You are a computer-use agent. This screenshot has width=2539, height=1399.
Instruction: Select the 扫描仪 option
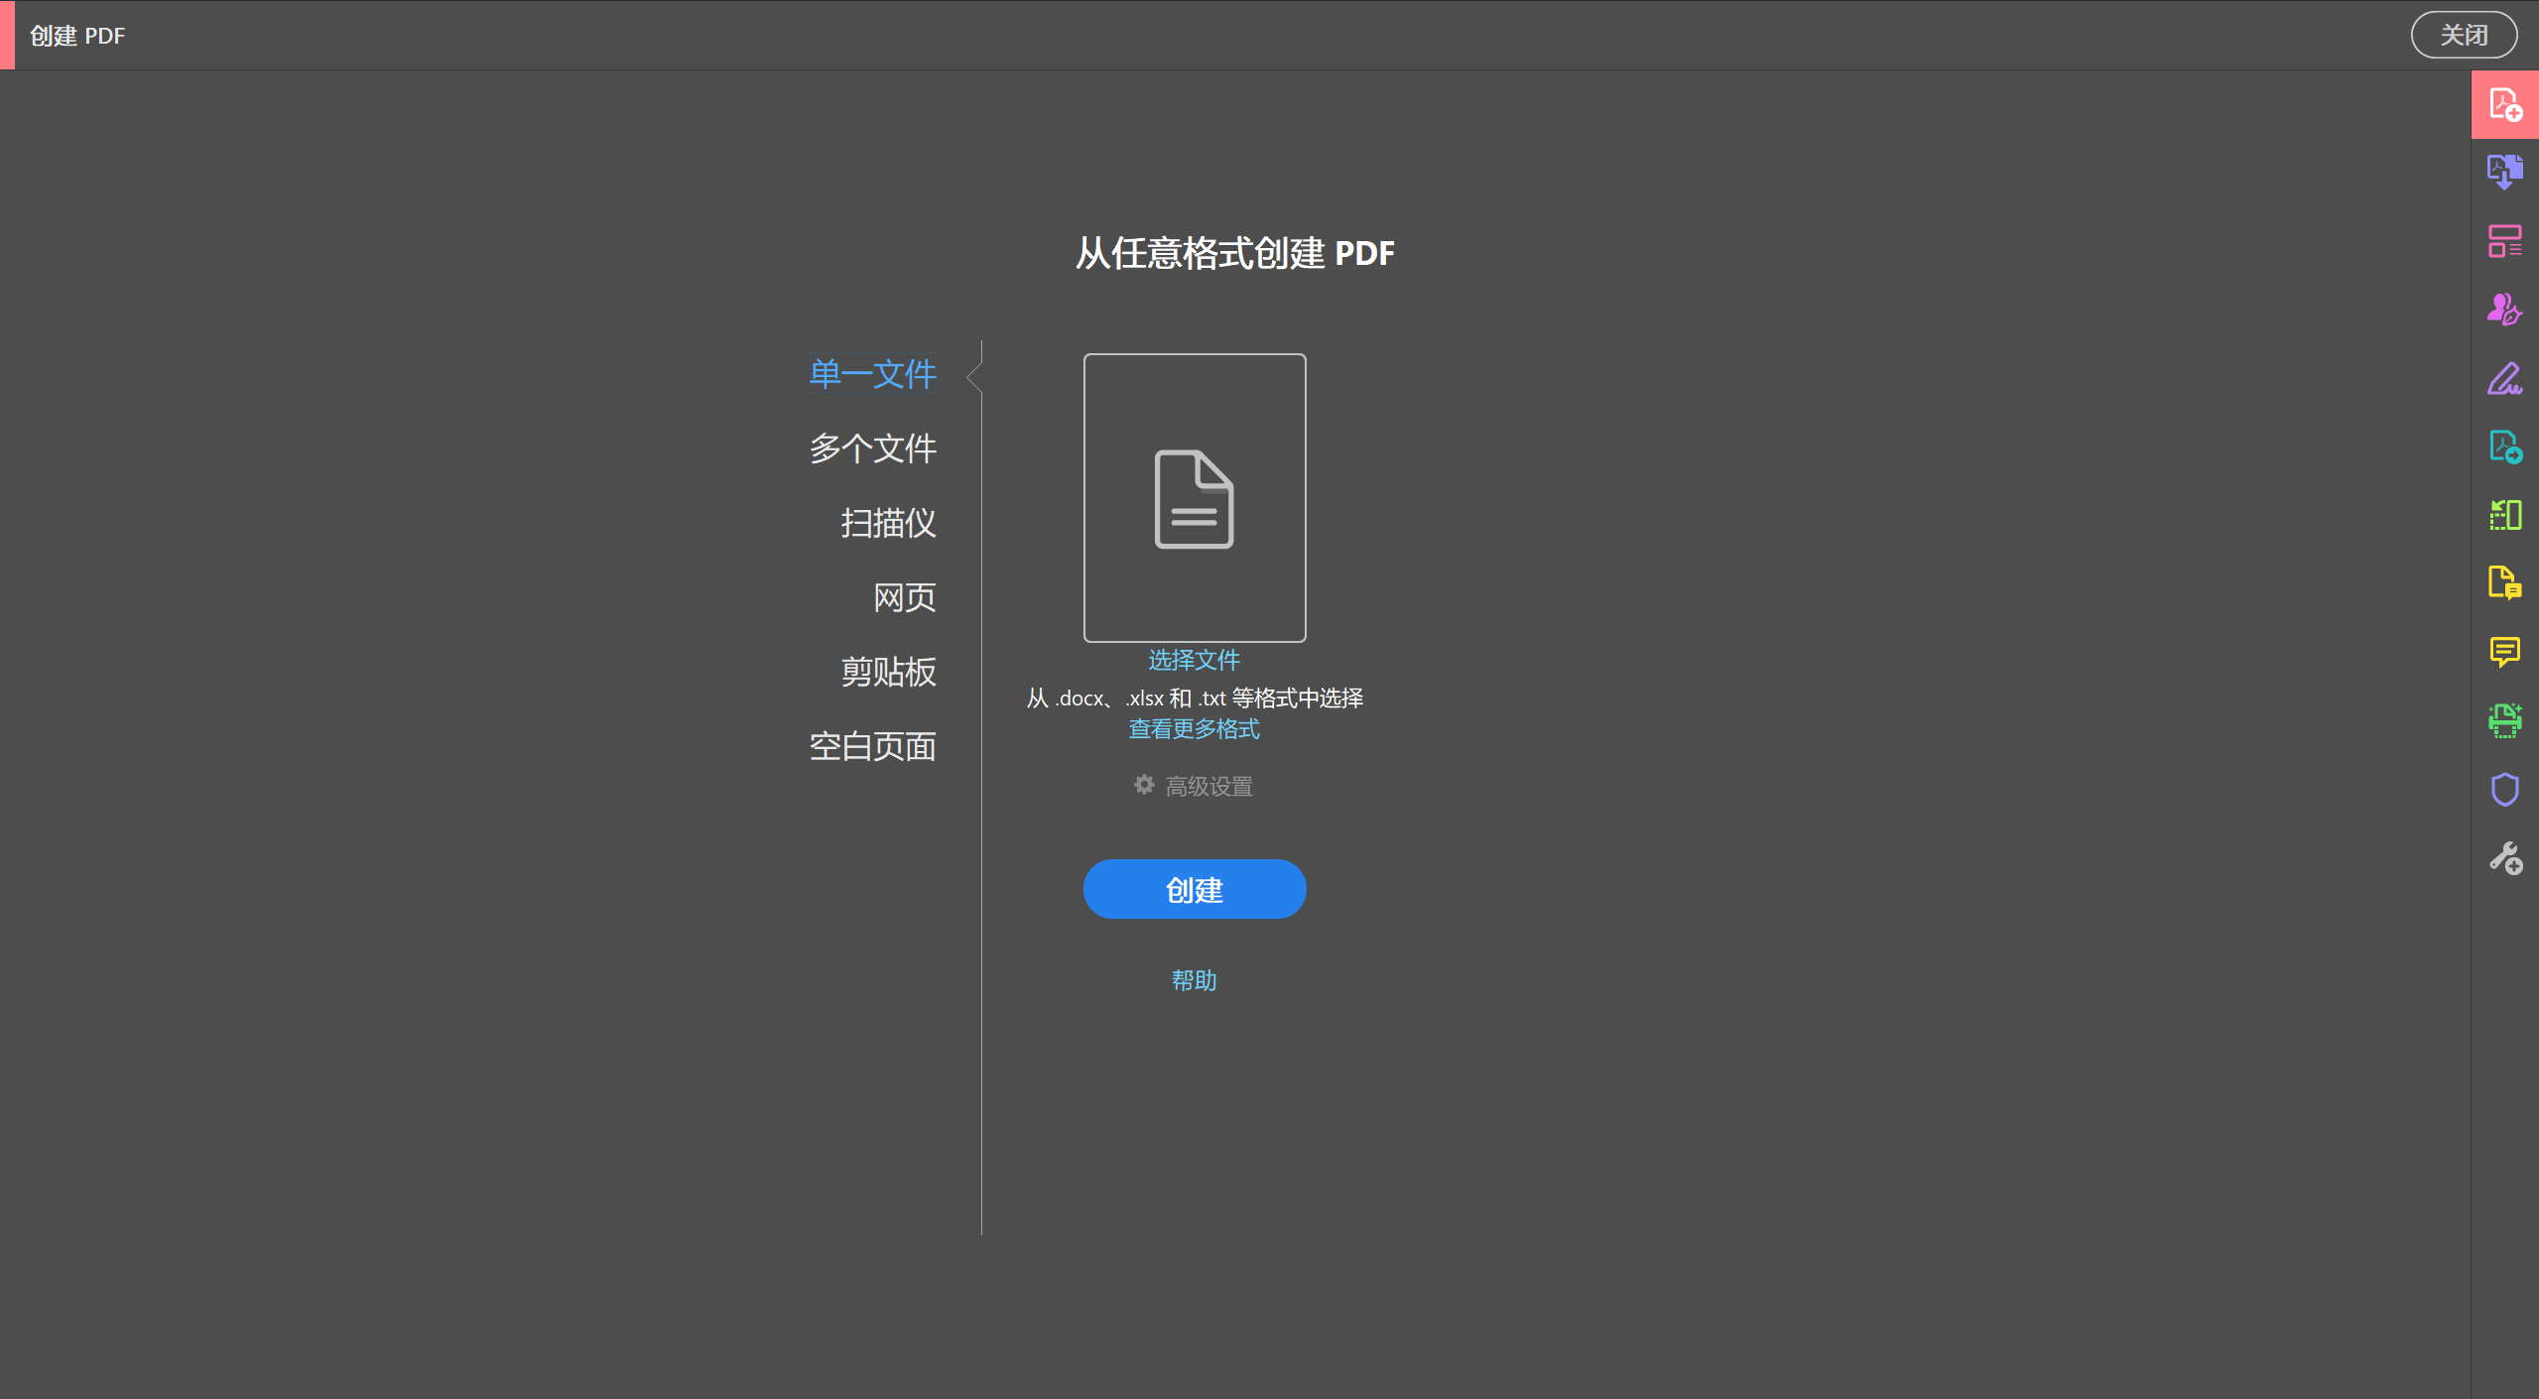click(x=888, y=523)
